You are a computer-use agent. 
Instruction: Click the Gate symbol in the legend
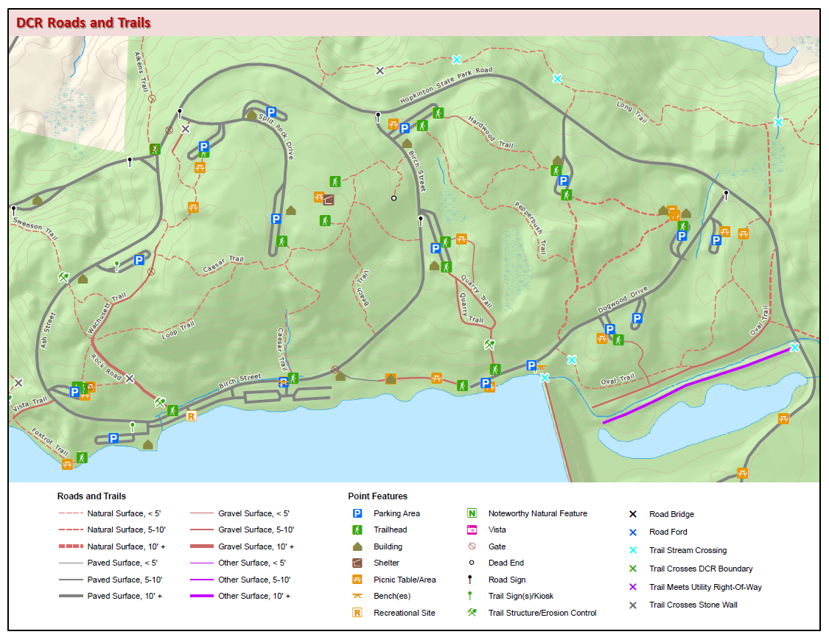(x=472, y=546)
